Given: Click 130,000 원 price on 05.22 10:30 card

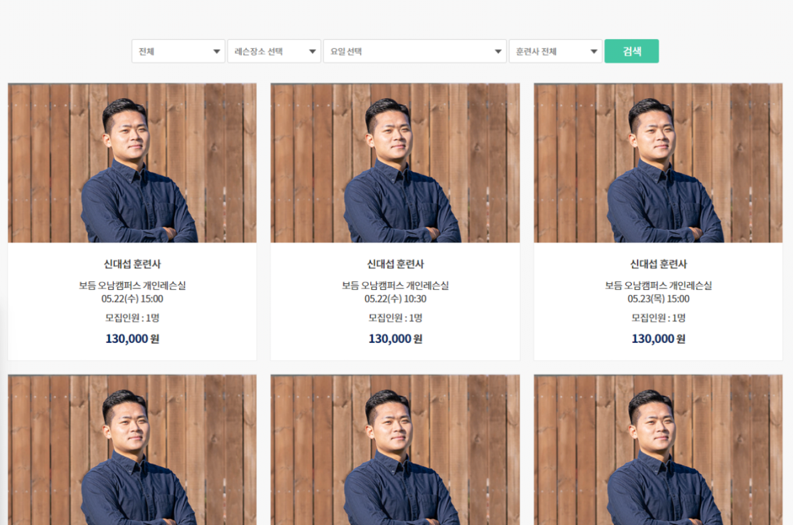Looking at the screenshot, I should click(x=395, y=339).
